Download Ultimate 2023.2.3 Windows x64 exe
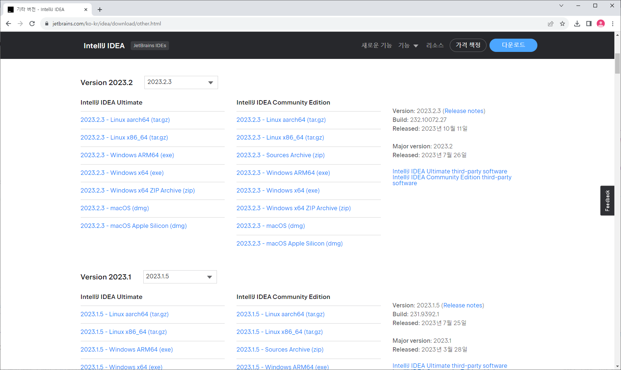Image resolution: width=621 pixels, height=370 pixels. pyautogui.click(x=122, y=173)
